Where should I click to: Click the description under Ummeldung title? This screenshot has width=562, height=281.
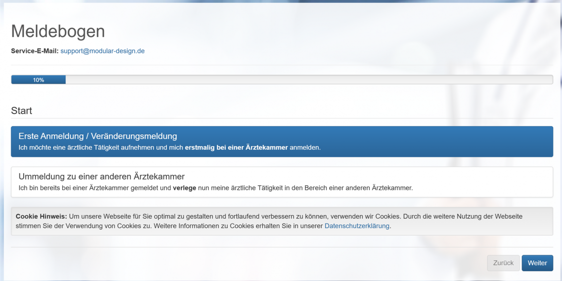300,188
